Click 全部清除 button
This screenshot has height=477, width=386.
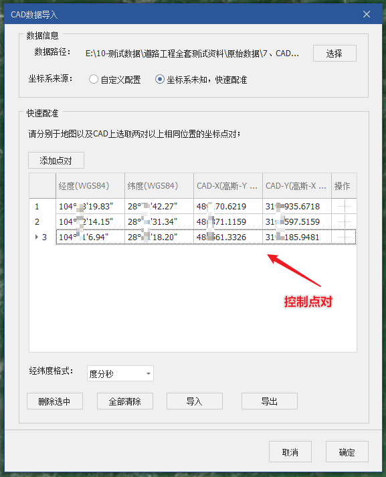tap(125, 401)
